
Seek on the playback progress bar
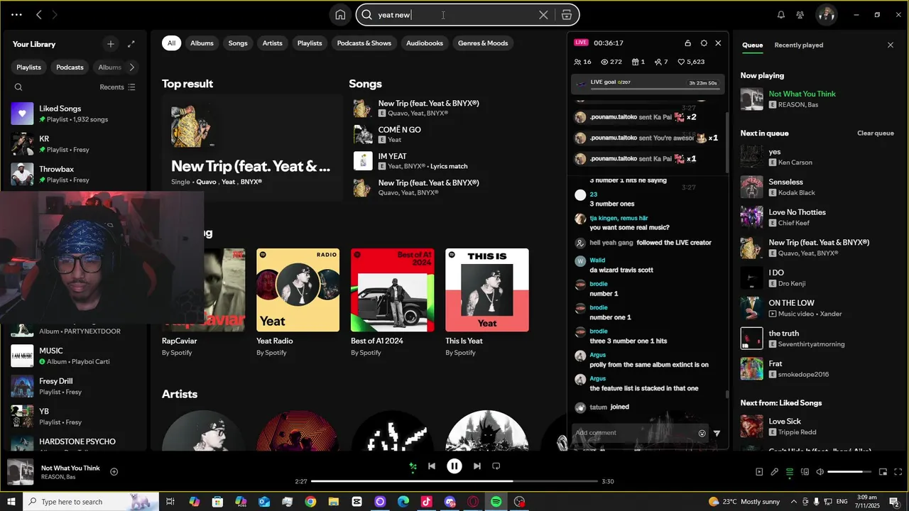coord(454,481)
